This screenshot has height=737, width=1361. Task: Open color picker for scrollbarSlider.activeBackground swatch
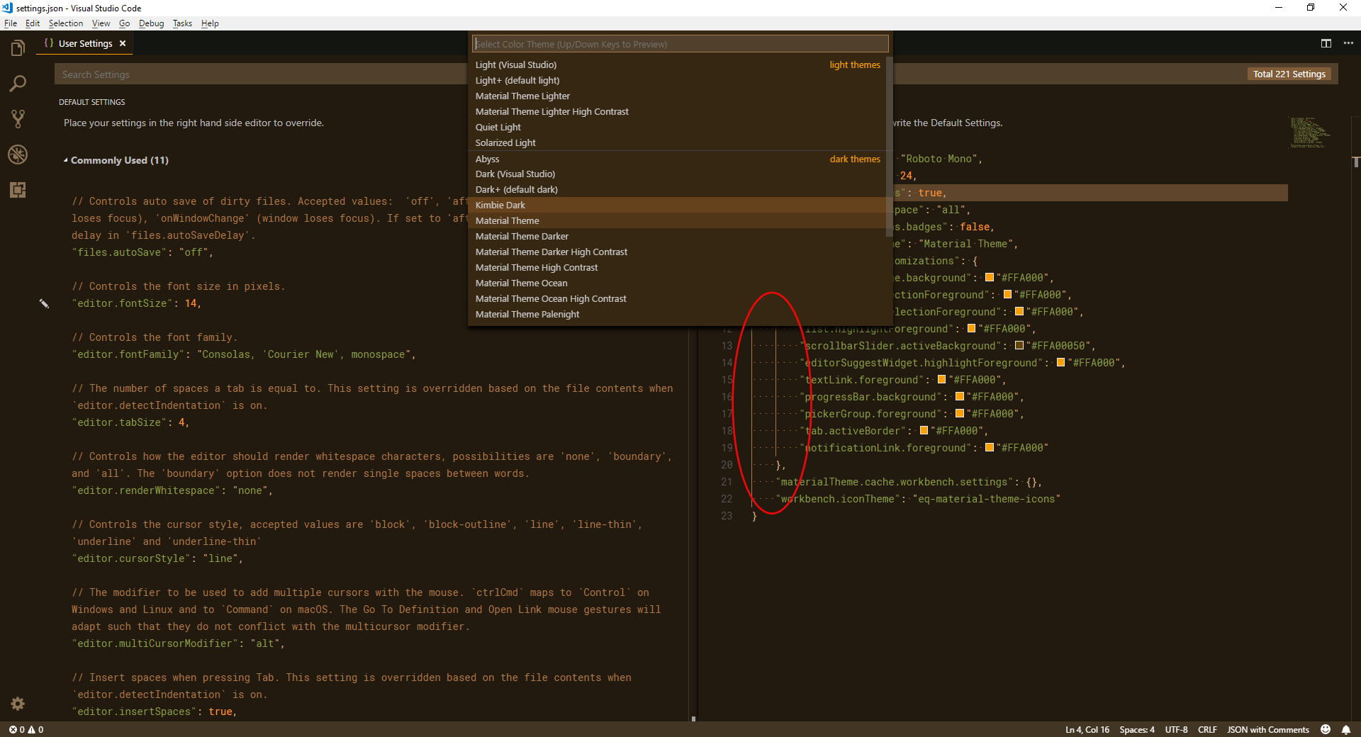click(1019, 346)
